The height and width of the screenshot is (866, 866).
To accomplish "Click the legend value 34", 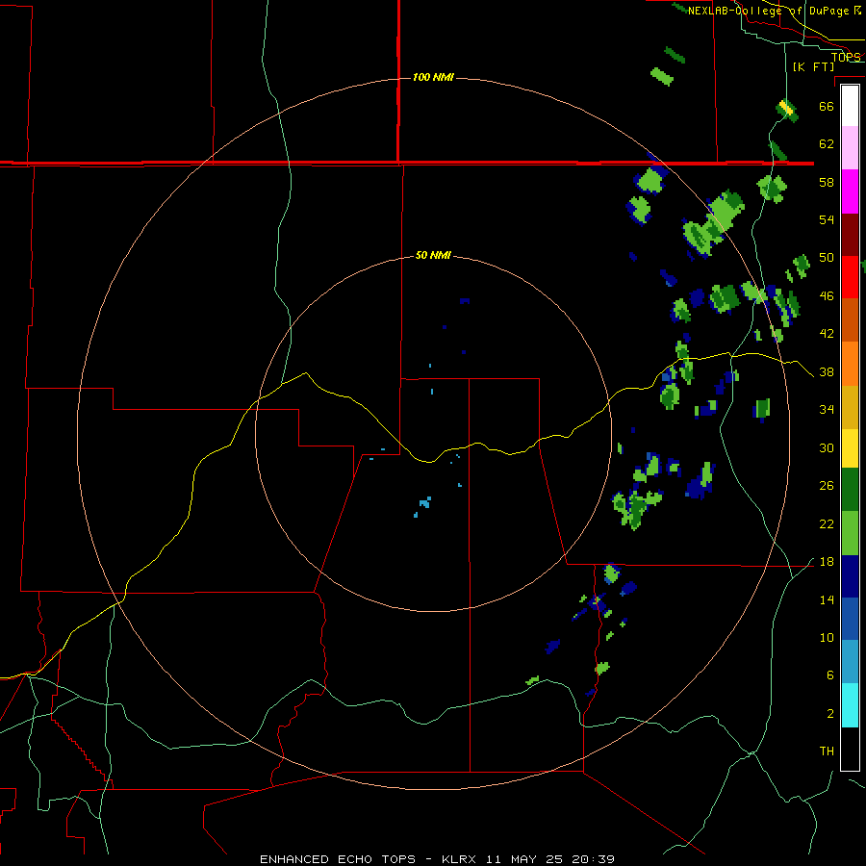I will tap(827, 410).
